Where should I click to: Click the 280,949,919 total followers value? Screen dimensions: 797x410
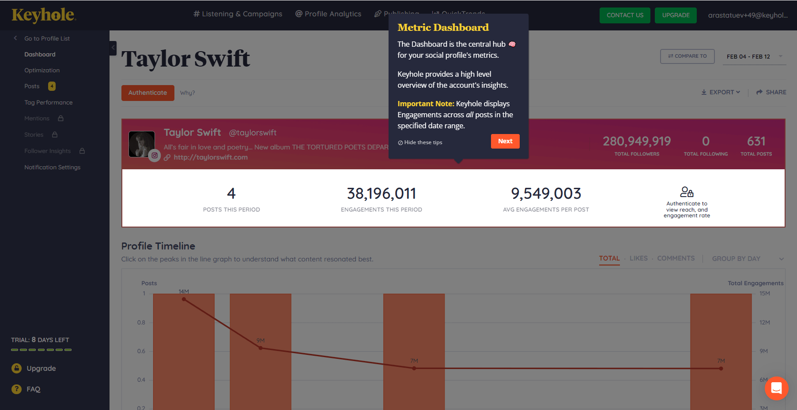pos(637,141)
